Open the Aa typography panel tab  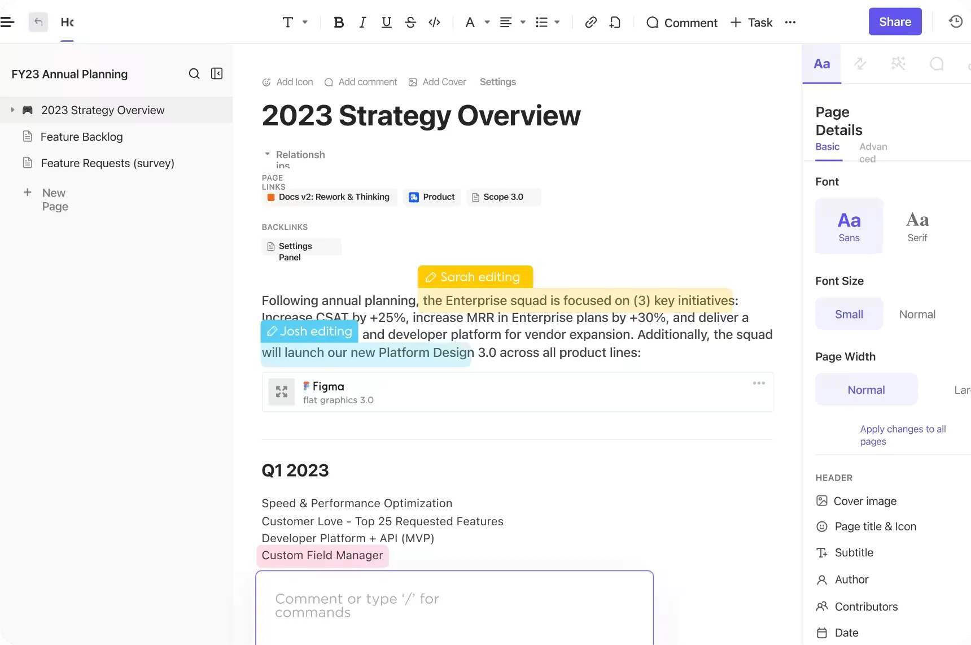point(822,64)
